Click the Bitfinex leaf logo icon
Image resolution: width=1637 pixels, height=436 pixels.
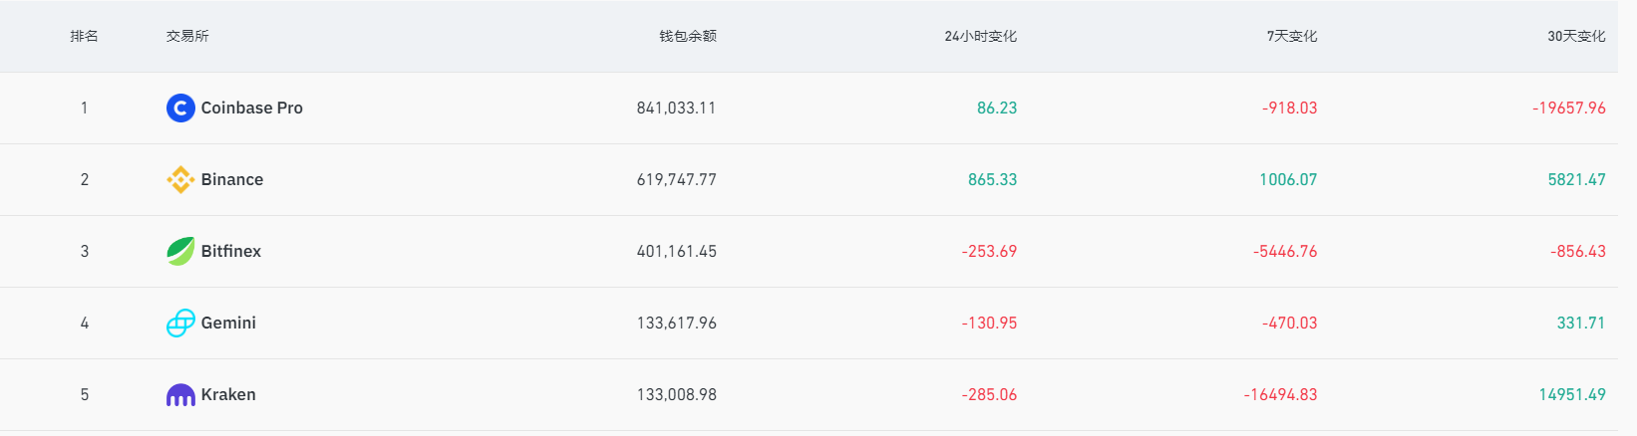click(x=180, y=251)
